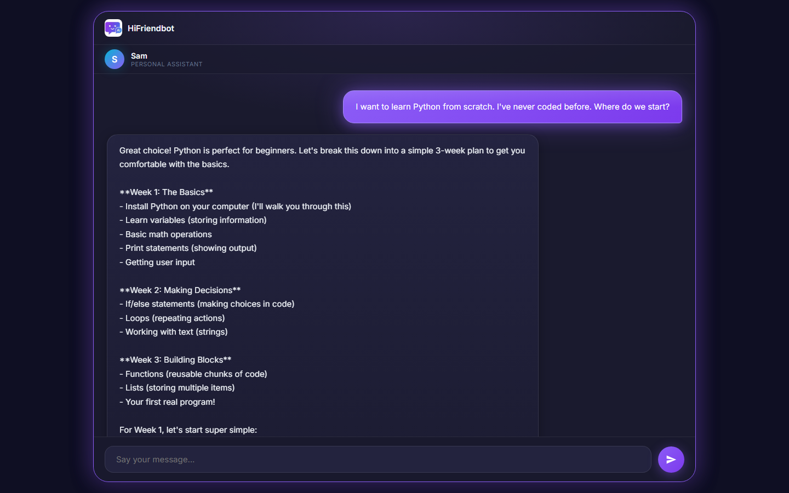789x493 pixels.
Task: Focus the 'Say your message...' input field
Action: (x=378, y=460)
